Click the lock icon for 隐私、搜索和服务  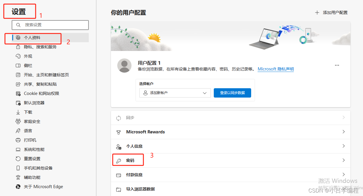tap(18, 47)
